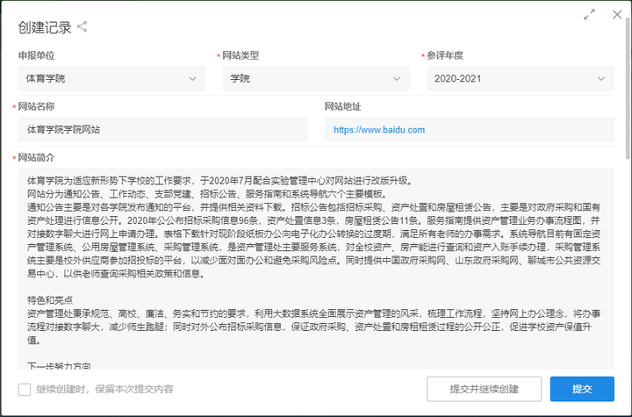632x417 pixels.
Task: Click the 申报单位 field label
Action: [36, 55]
